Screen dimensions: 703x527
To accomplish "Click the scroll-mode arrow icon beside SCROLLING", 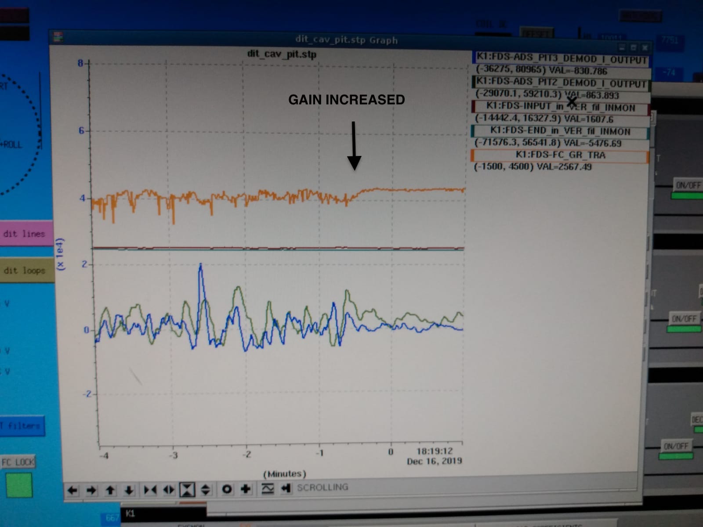I will pos(286,487).
